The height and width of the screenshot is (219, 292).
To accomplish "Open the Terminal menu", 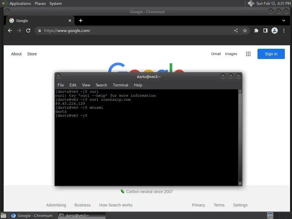I will 121,85.
